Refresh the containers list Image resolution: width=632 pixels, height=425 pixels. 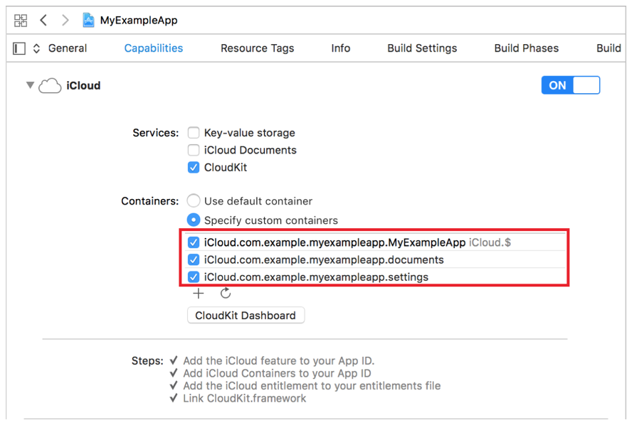226,294
